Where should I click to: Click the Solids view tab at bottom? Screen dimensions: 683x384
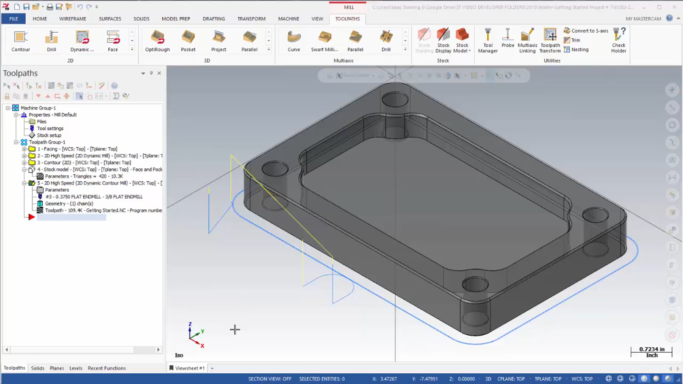tap(37, 368)
